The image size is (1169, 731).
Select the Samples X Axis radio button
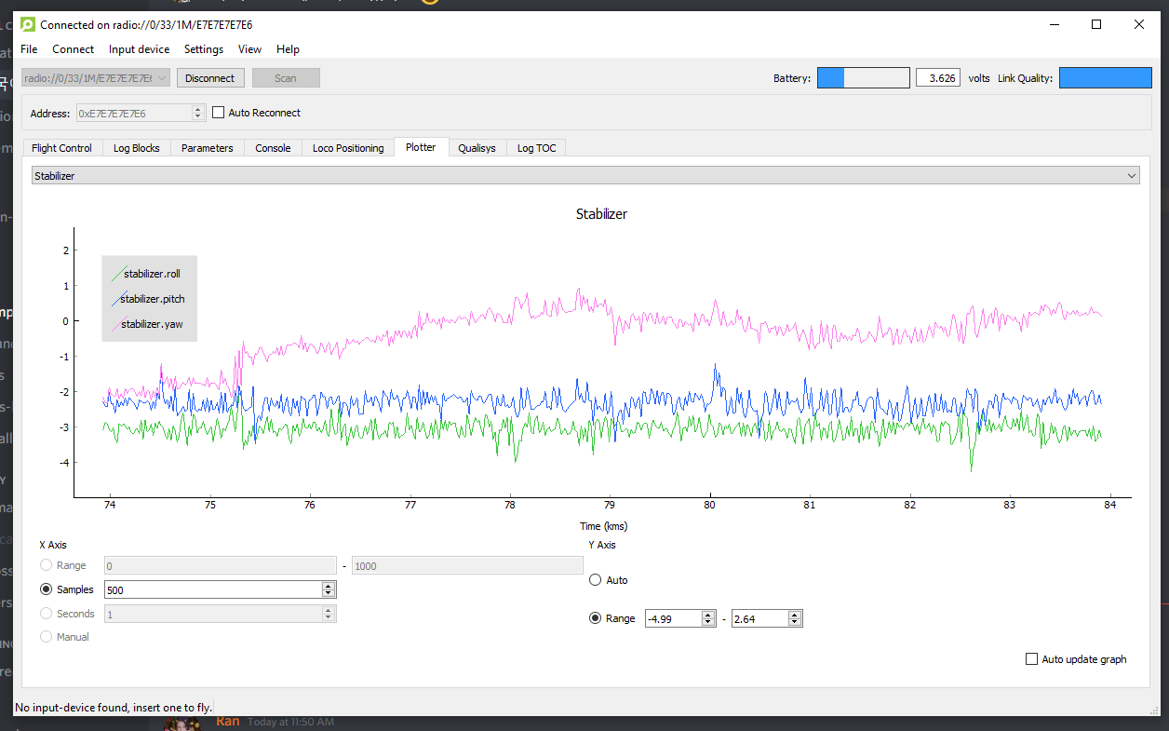[x=46, y=589]
